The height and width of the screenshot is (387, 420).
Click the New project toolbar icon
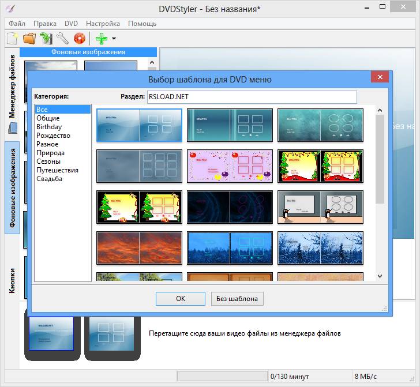click(12, 39)
